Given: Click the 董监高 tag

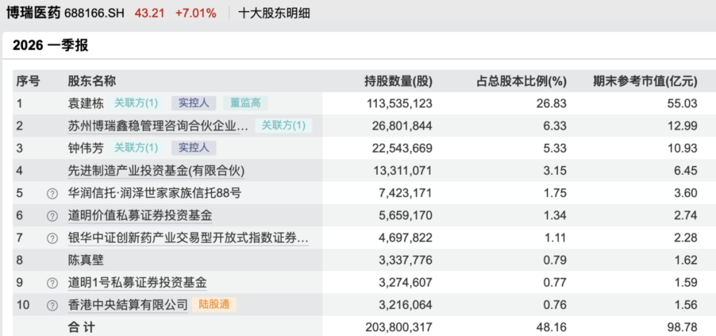Looking at the screenshot, I should click(246, 103).
